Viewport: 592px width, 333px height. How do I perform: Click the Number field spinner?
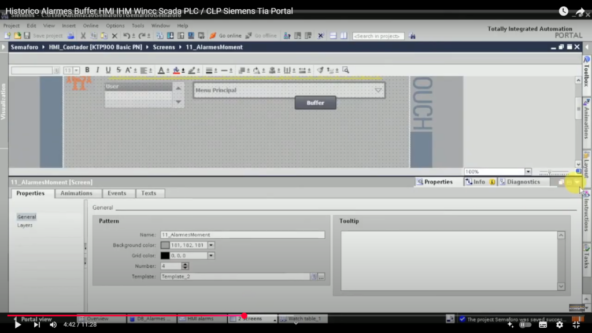(185, 266)
